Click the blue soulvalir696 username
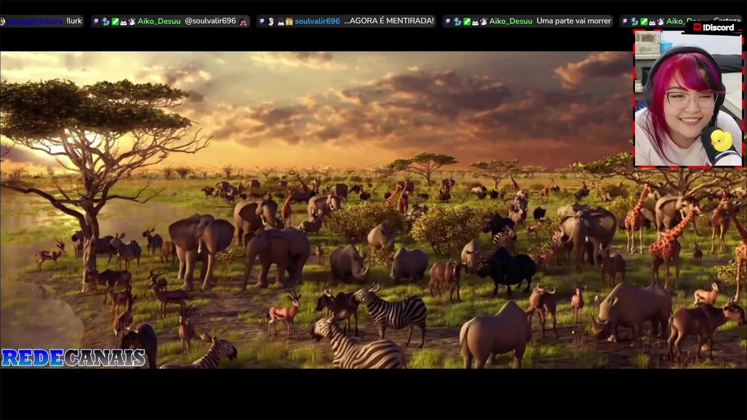Image resolution: width=747 pixels, height=420 pixels. click(x=317, y=21)
